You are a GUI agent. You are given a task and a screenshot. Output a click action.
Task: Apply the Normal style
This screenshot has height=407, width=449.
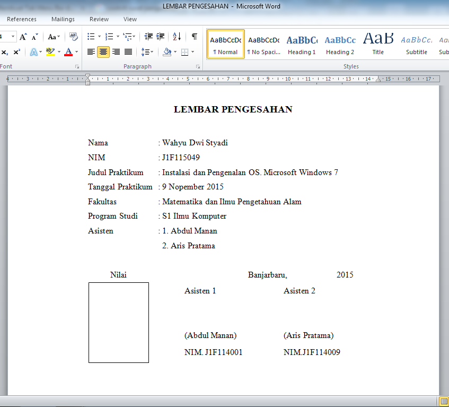(226, 44)
